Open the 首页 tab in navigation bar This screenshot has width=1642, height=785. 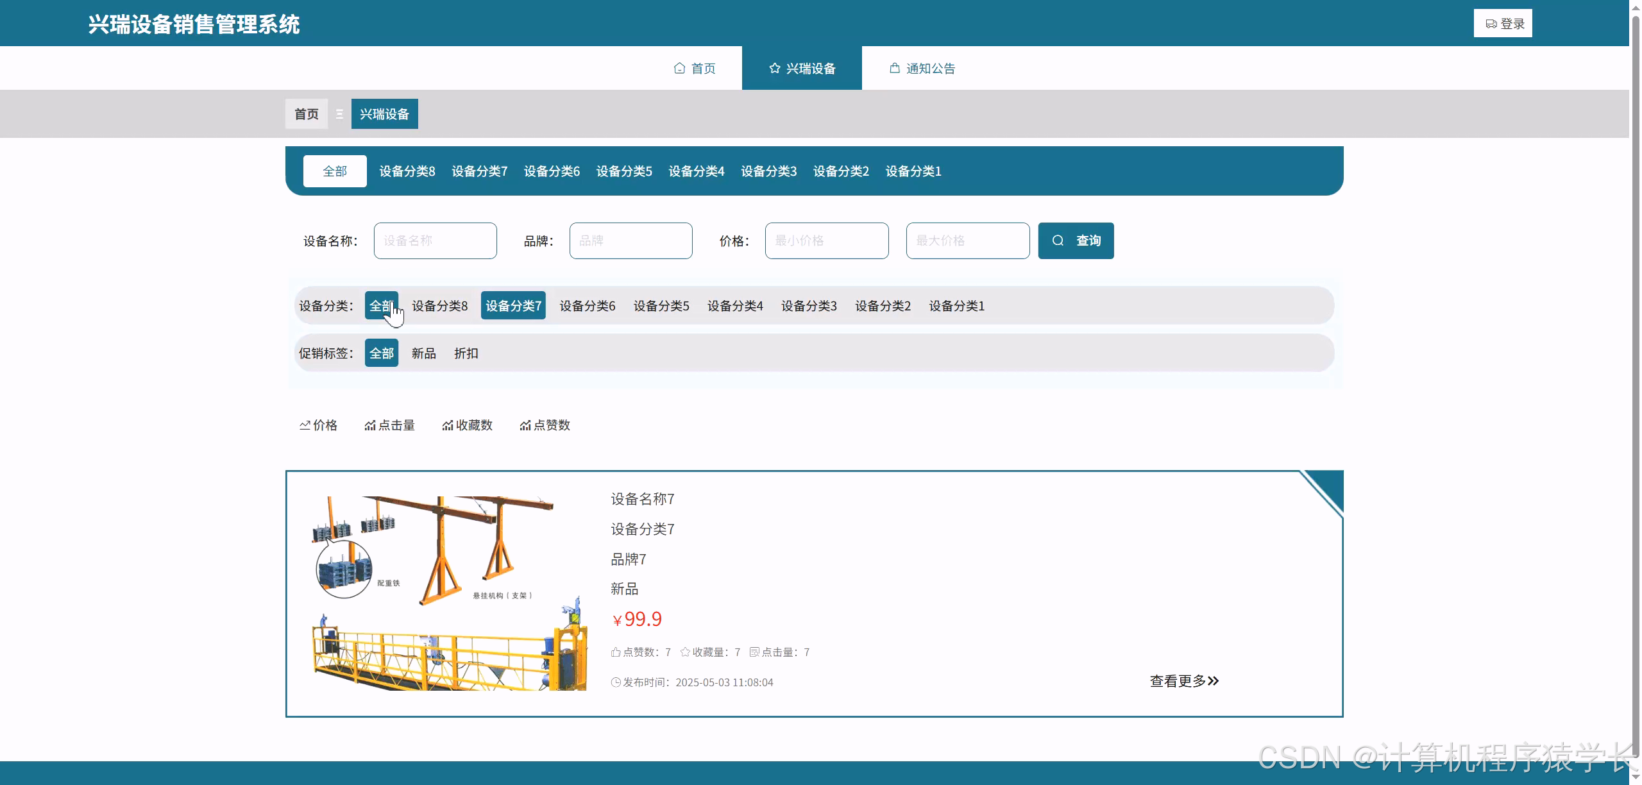[x=695, y=68]
